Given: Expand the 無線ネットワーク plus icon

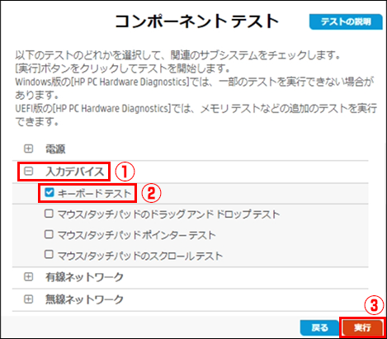Looking at the screenshot, I should coord(28,299).
